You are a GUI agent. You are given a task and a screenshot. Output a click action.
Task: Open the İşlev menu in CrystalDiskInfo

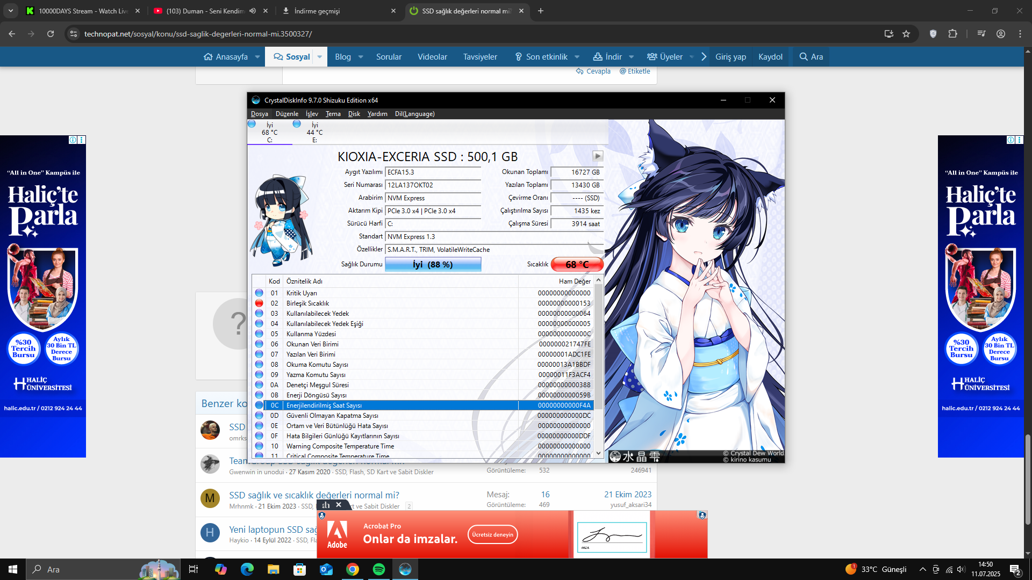[x=312, y=114]
